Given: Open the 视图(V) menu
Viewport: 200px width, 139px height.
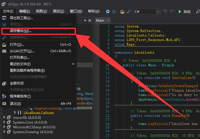Looking at the screenshot, I should coord(41,11).
